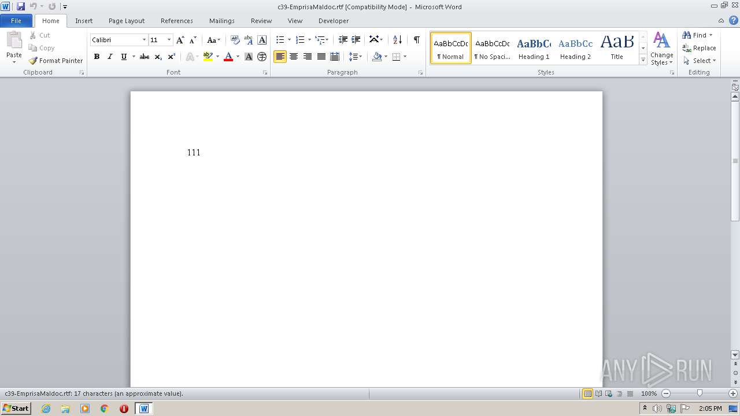Screen dimensions: 740x416
Task: Switch to the References tab
Action: point(177,21)
